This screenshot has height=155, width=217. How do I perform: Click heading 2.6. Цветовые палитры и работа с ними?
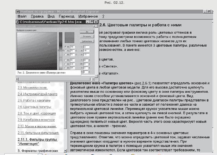(x=140, y=25)
